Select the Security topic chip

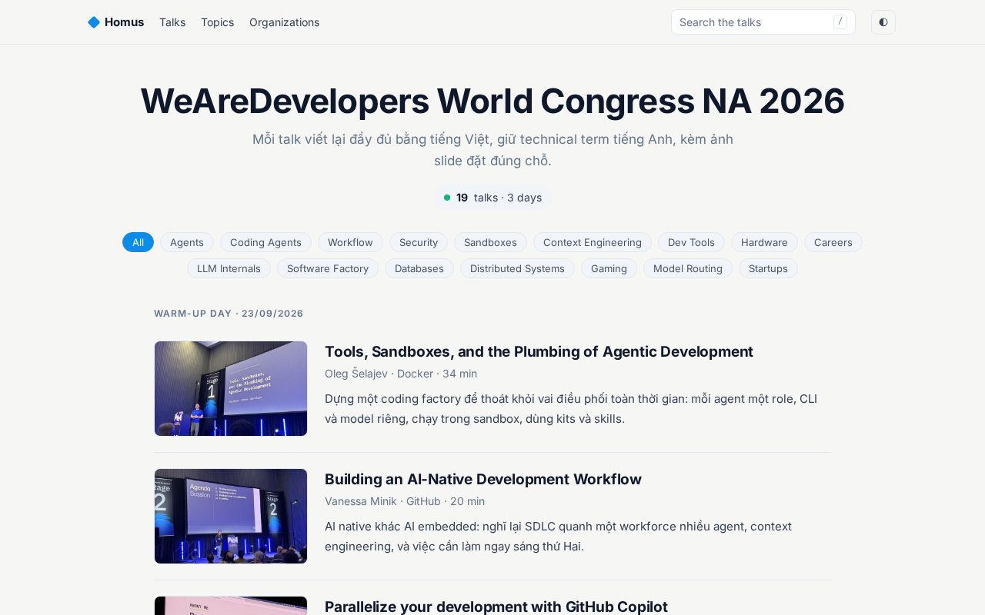click(419, 242)
